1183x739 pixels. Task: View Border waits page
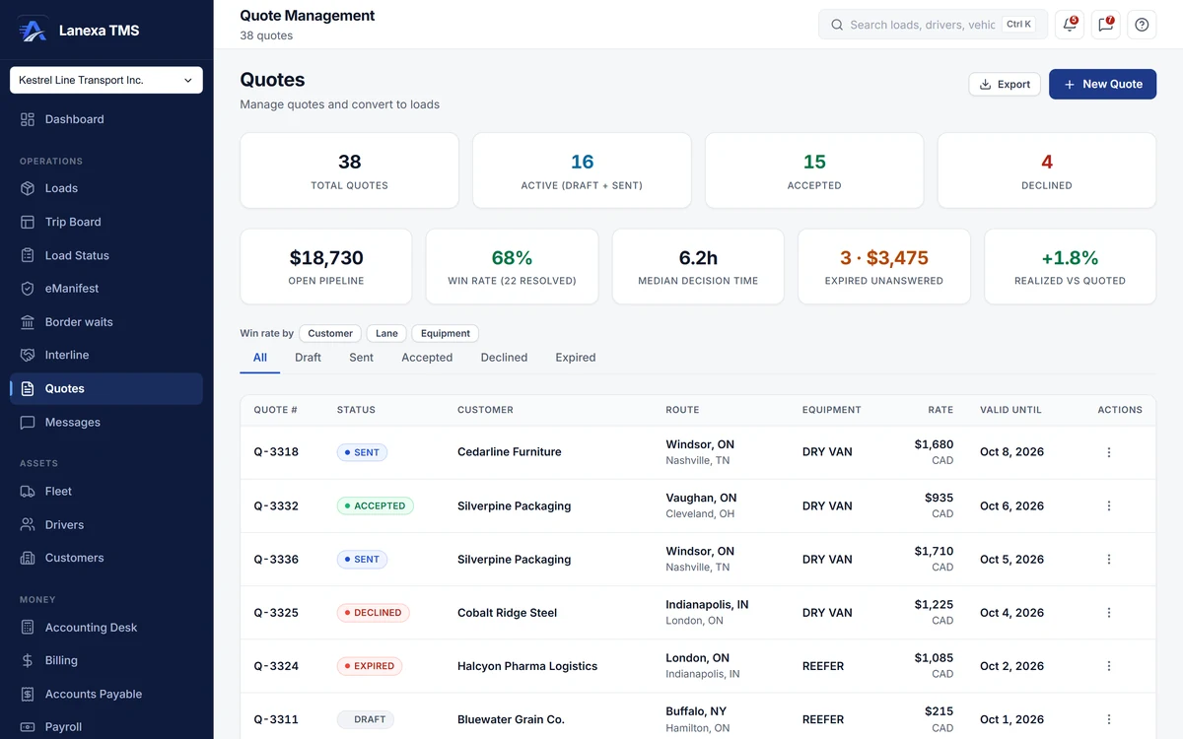[106, 322]
